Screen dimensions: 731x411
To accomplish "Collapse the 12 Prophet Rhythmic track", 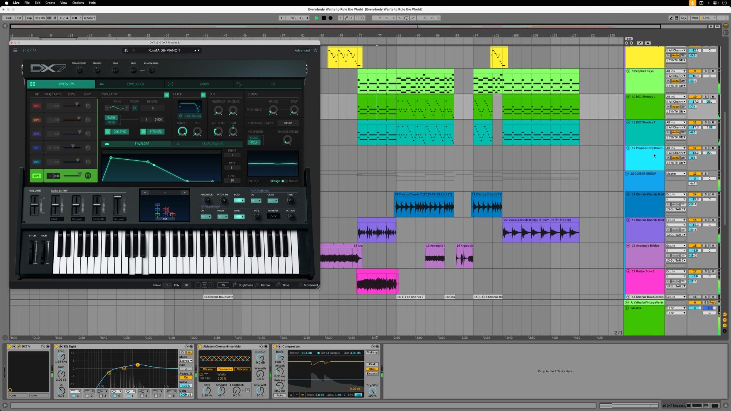I will tap(628, 148).
